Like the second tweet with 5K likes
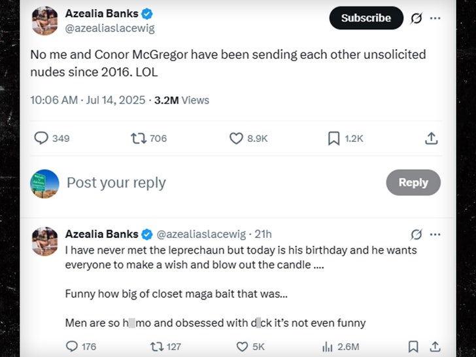The height and width of the screenshot is (357, 476). coord(243,346)
